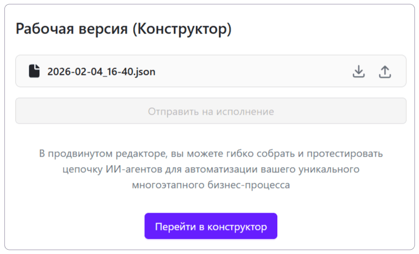The width and height of the screenshot is (419, 254).
Task: Open the constructor with the purple button
Action: 211,226
